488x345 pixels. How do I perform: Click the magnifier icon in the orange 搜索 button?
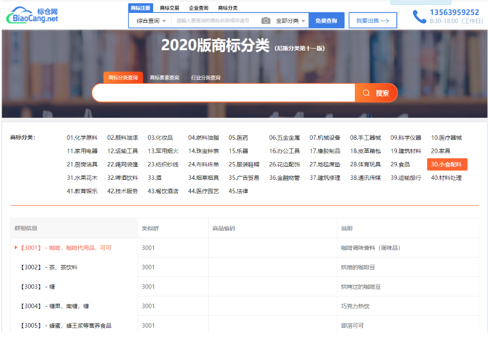(x=366, y=93)
